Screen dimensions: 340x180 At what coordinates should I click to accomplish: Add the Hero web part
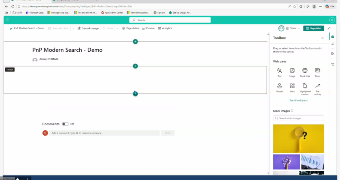tap(292, 88)
